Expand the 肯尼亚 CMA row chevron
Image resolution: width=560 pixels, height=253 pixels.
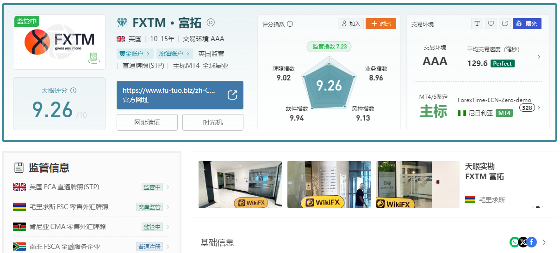click(168, 227)
